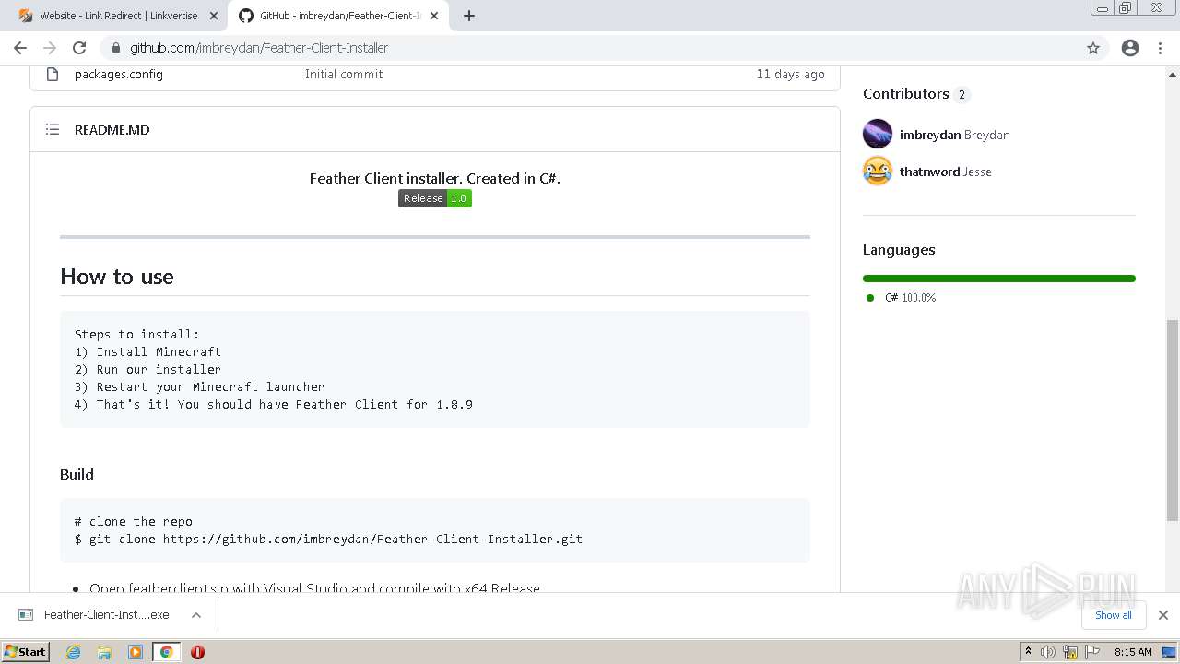The width and height of the screenshot is (1180, 664).
Task: Expand the download item options chevron
Action: (195, 615)
